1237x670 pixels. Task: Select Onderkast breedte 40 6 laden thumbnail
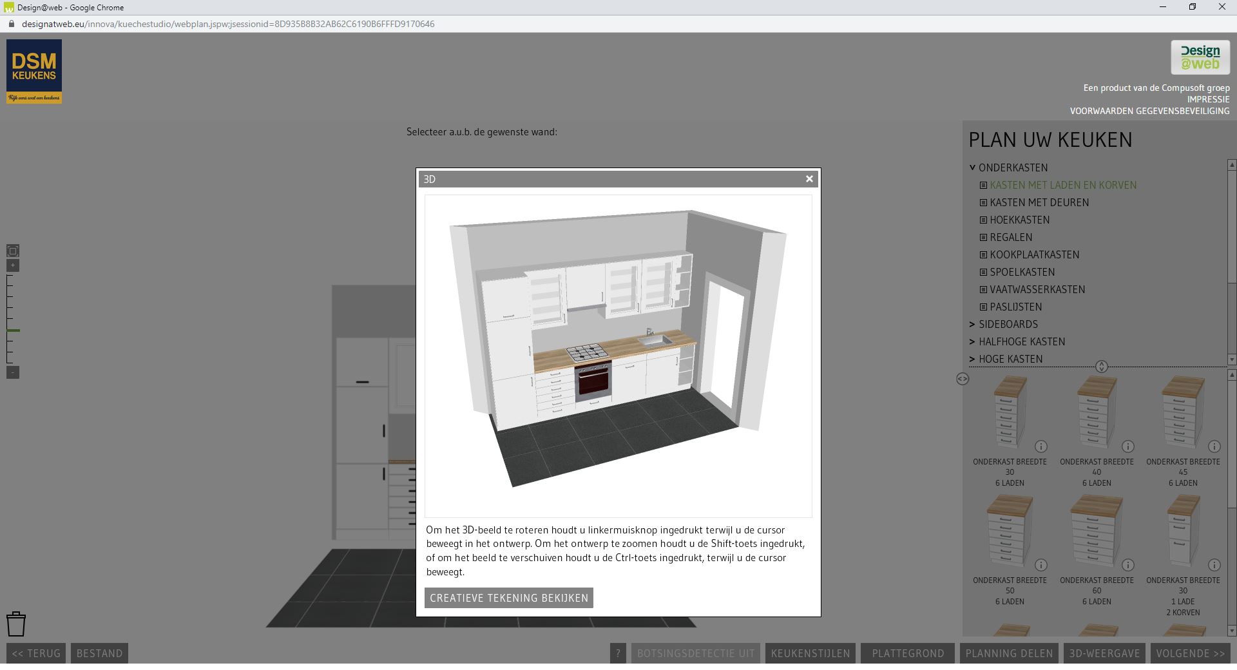point(1097,412)
